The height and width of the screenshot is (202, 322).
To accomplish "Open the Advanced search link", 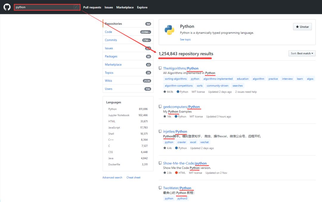I will (112, 178).
